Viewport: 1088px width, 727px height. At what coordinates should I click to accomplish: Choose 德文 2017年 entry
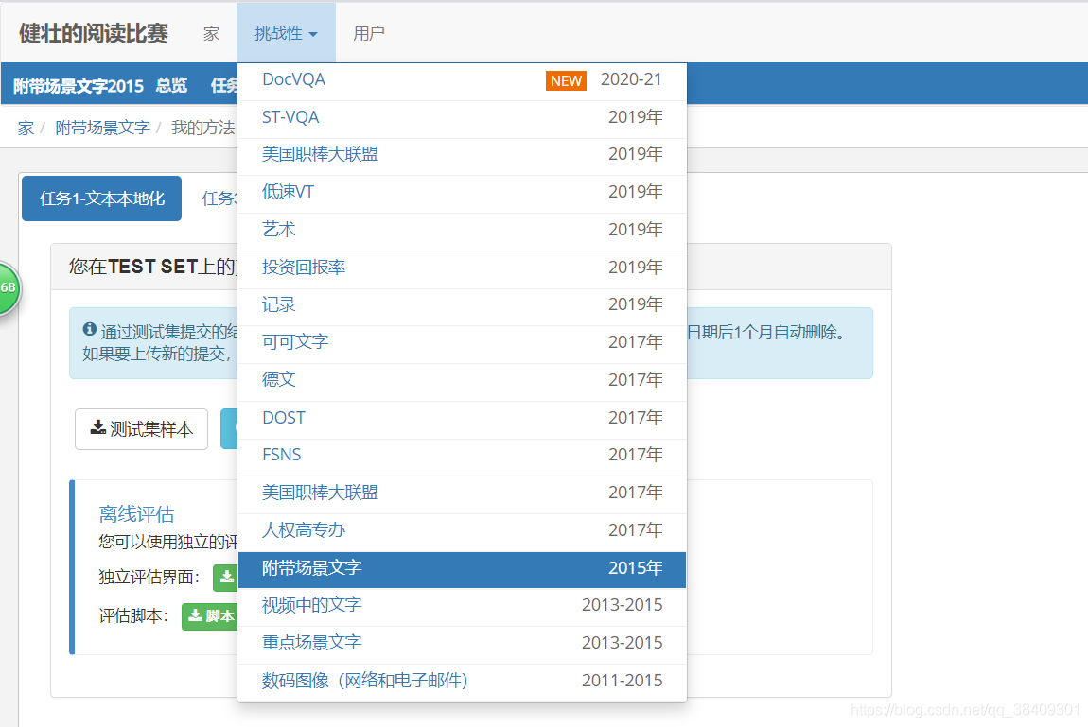(462, 380)
